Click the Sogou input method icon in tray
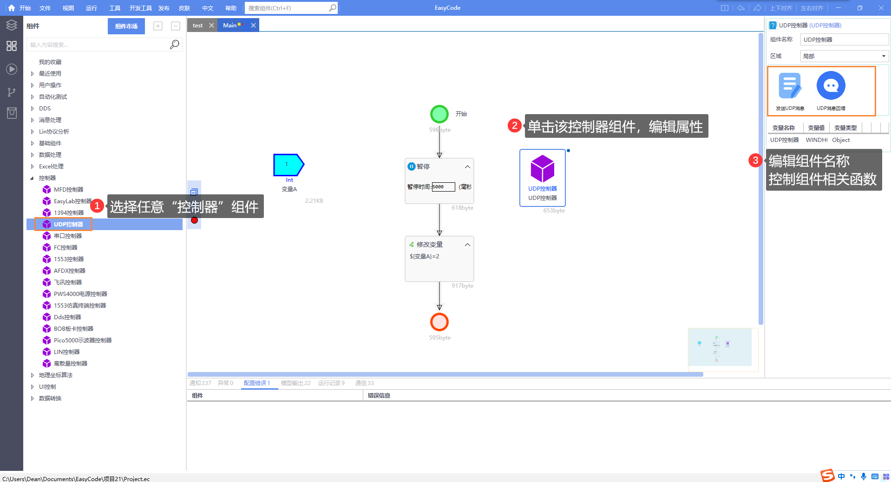This screenshot has height=482, width=891. (827, 476)
